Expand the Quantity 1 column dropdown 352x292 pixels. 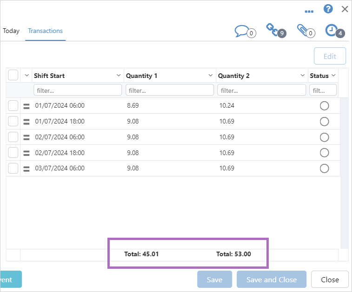point(210,76)
